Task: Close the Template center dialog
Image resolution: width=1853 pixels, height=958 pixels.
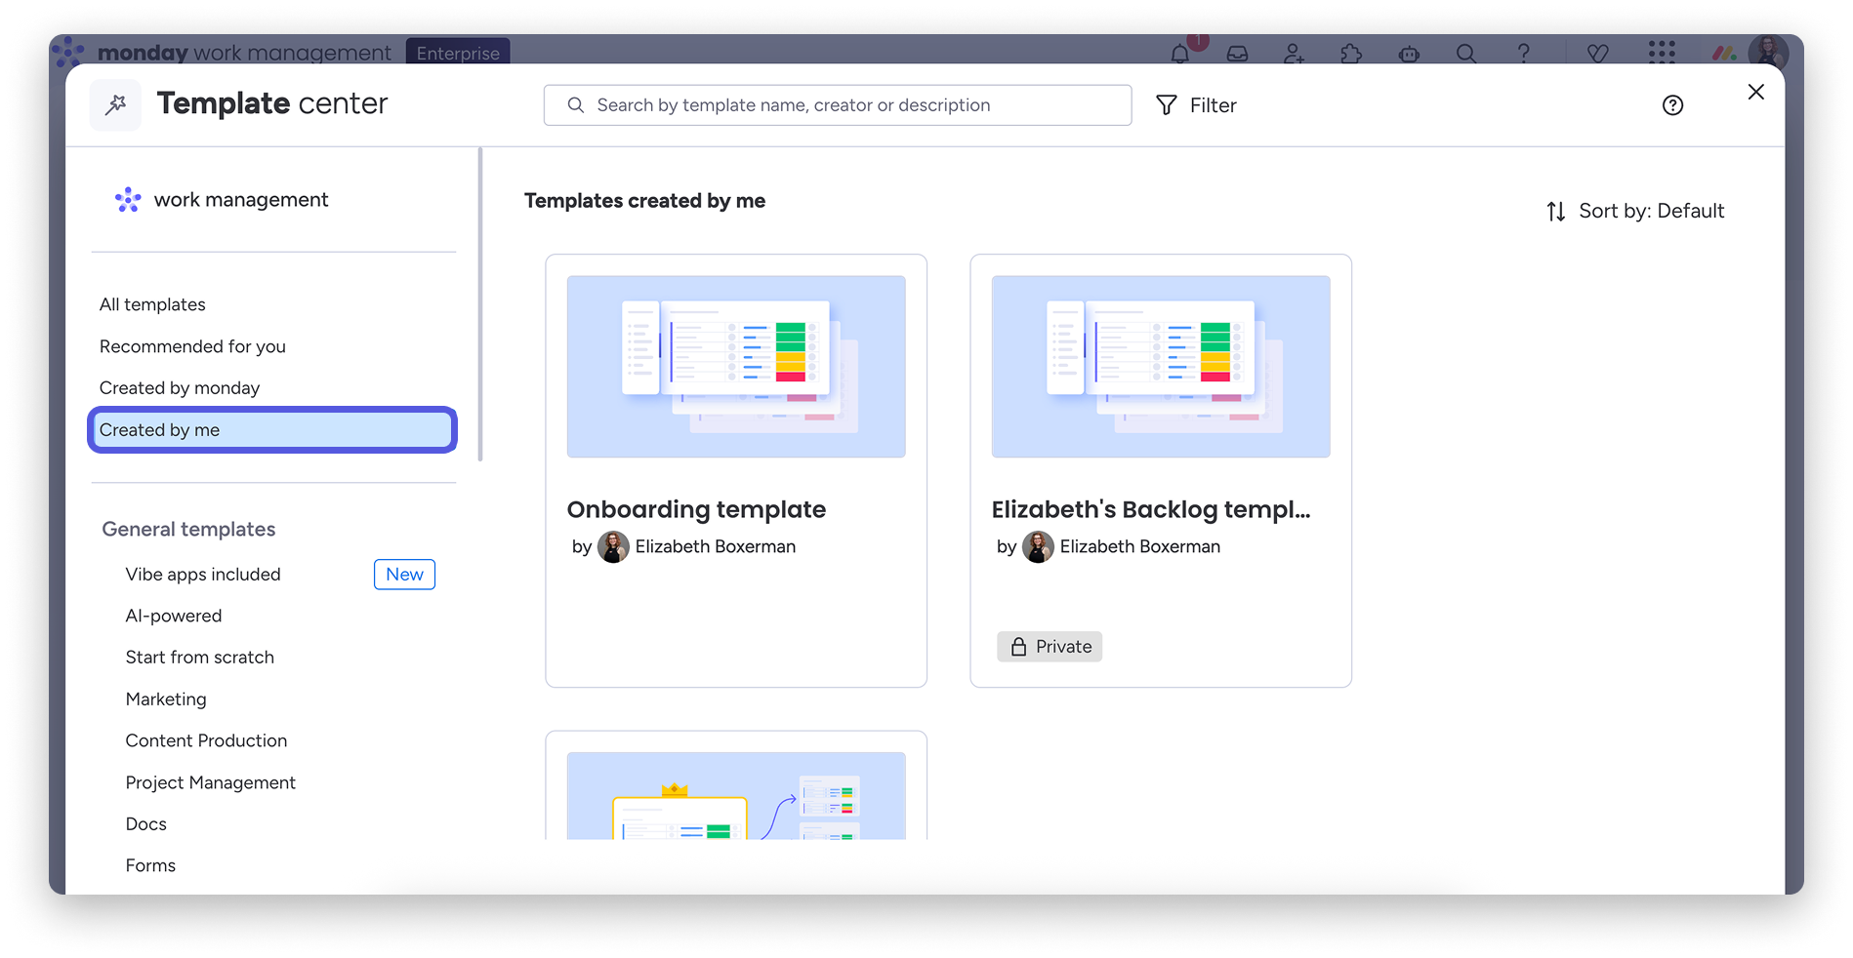Action: click(1755, 92)
